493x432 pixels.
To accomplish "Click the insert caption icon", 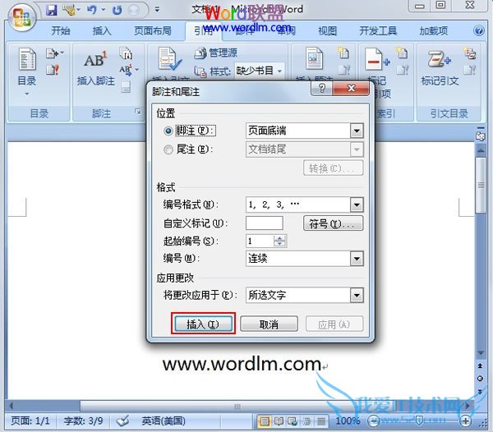I will coord(314,58).
